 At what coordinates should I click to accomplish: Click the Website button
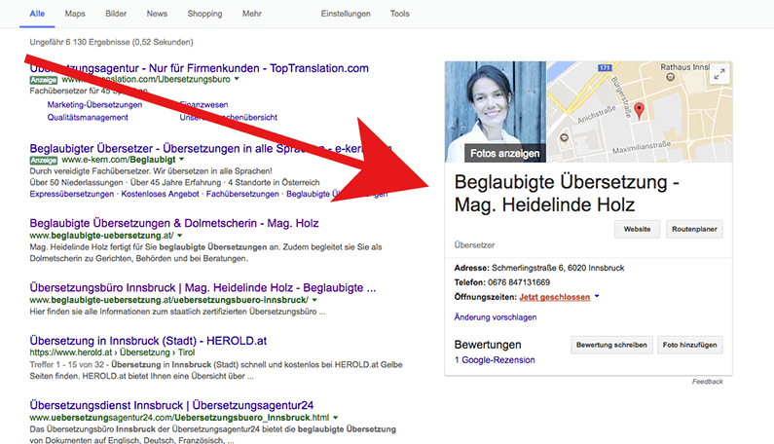click(x=638, y=229)
